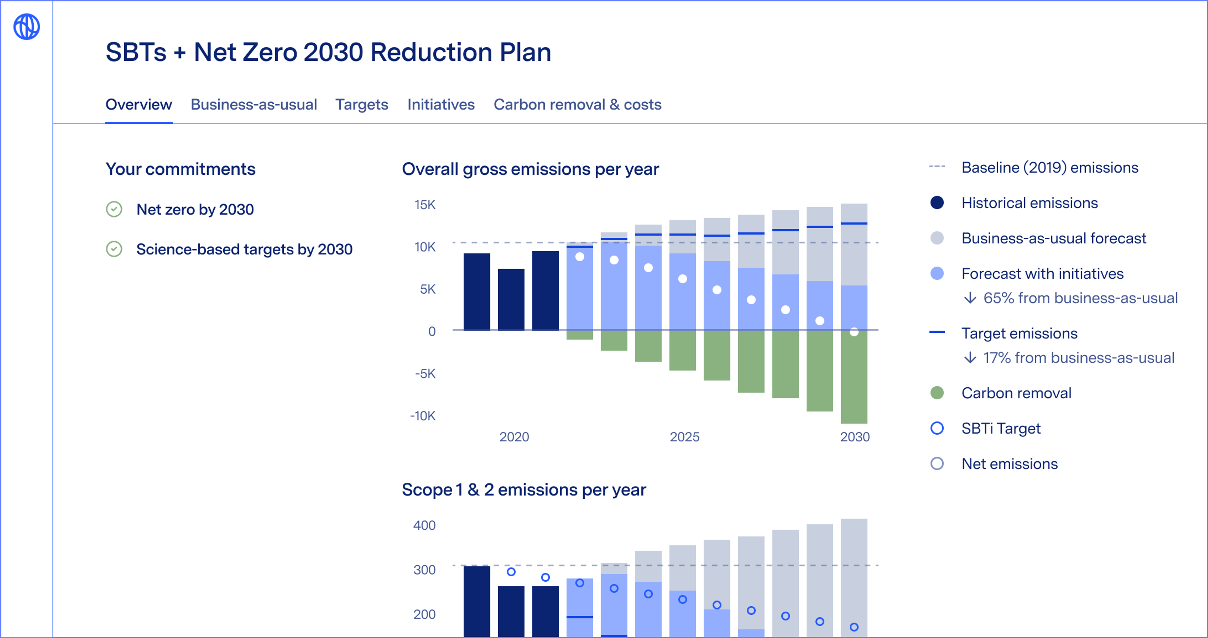
Task: Click the globe logo icon in sidebar
Action: pyautogui.click(x=26, y=27)
